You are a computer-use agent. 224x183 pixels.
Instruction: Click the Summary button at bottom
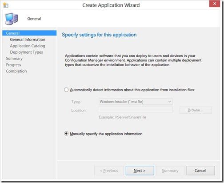[x=170, y=171]
